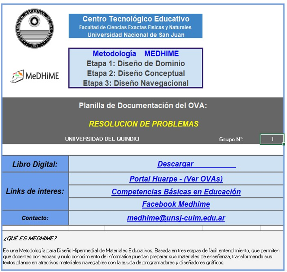
Task: Click the Universidad Nacional de San Juan seal
Action: pos(34,28)
